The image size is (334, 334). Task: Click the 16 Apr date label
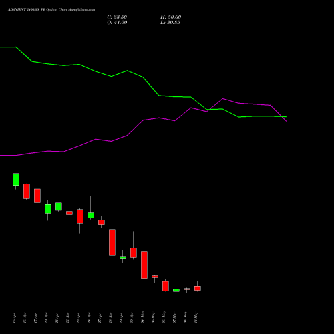click(25, 318)
